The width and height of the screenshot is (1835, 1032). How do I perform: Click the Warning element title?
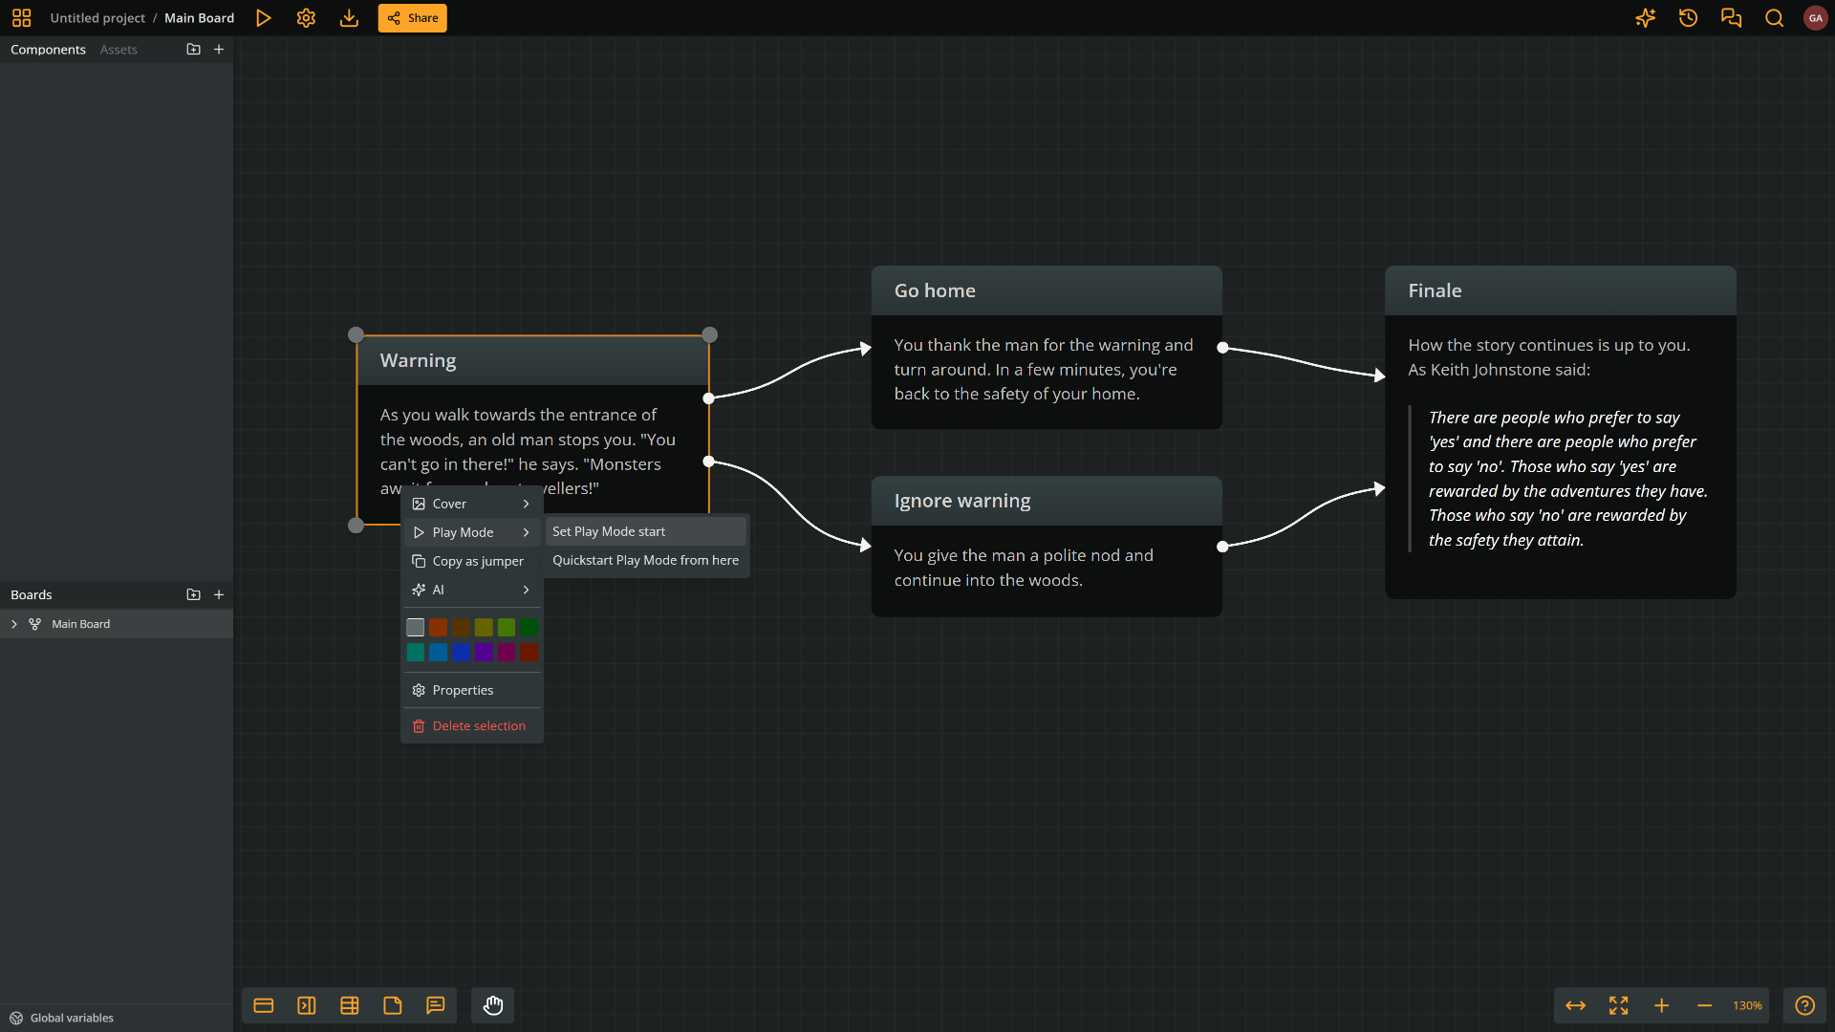click(418, 360)
